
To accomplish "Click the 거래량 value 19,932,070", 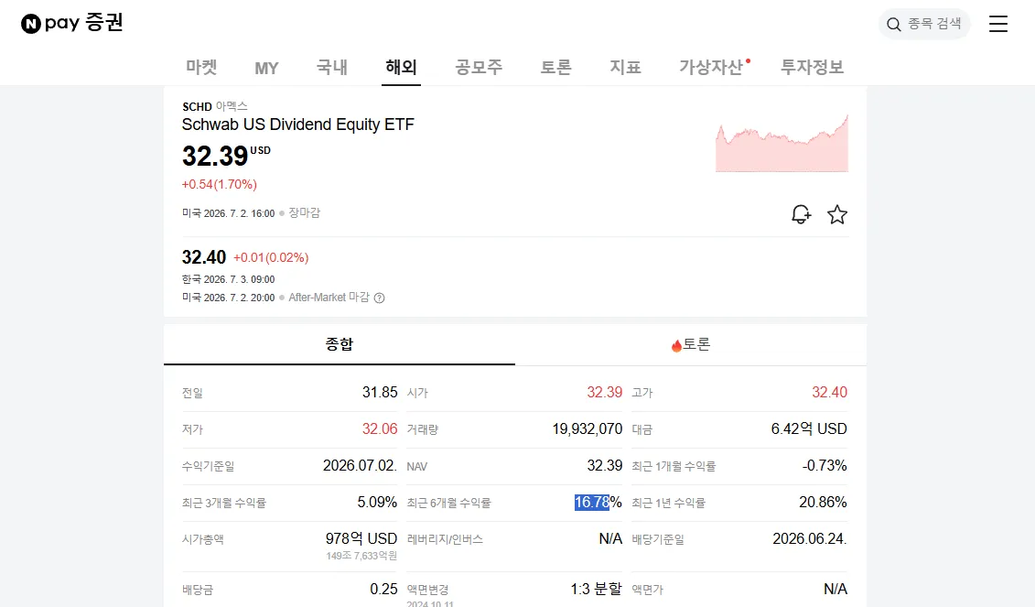I will (x=588, y=429).
